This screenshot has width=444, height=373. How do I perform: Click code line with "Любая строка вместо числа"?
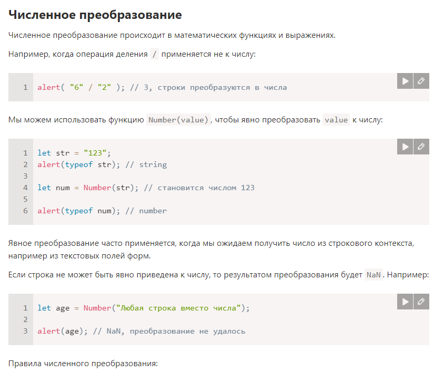144,308
